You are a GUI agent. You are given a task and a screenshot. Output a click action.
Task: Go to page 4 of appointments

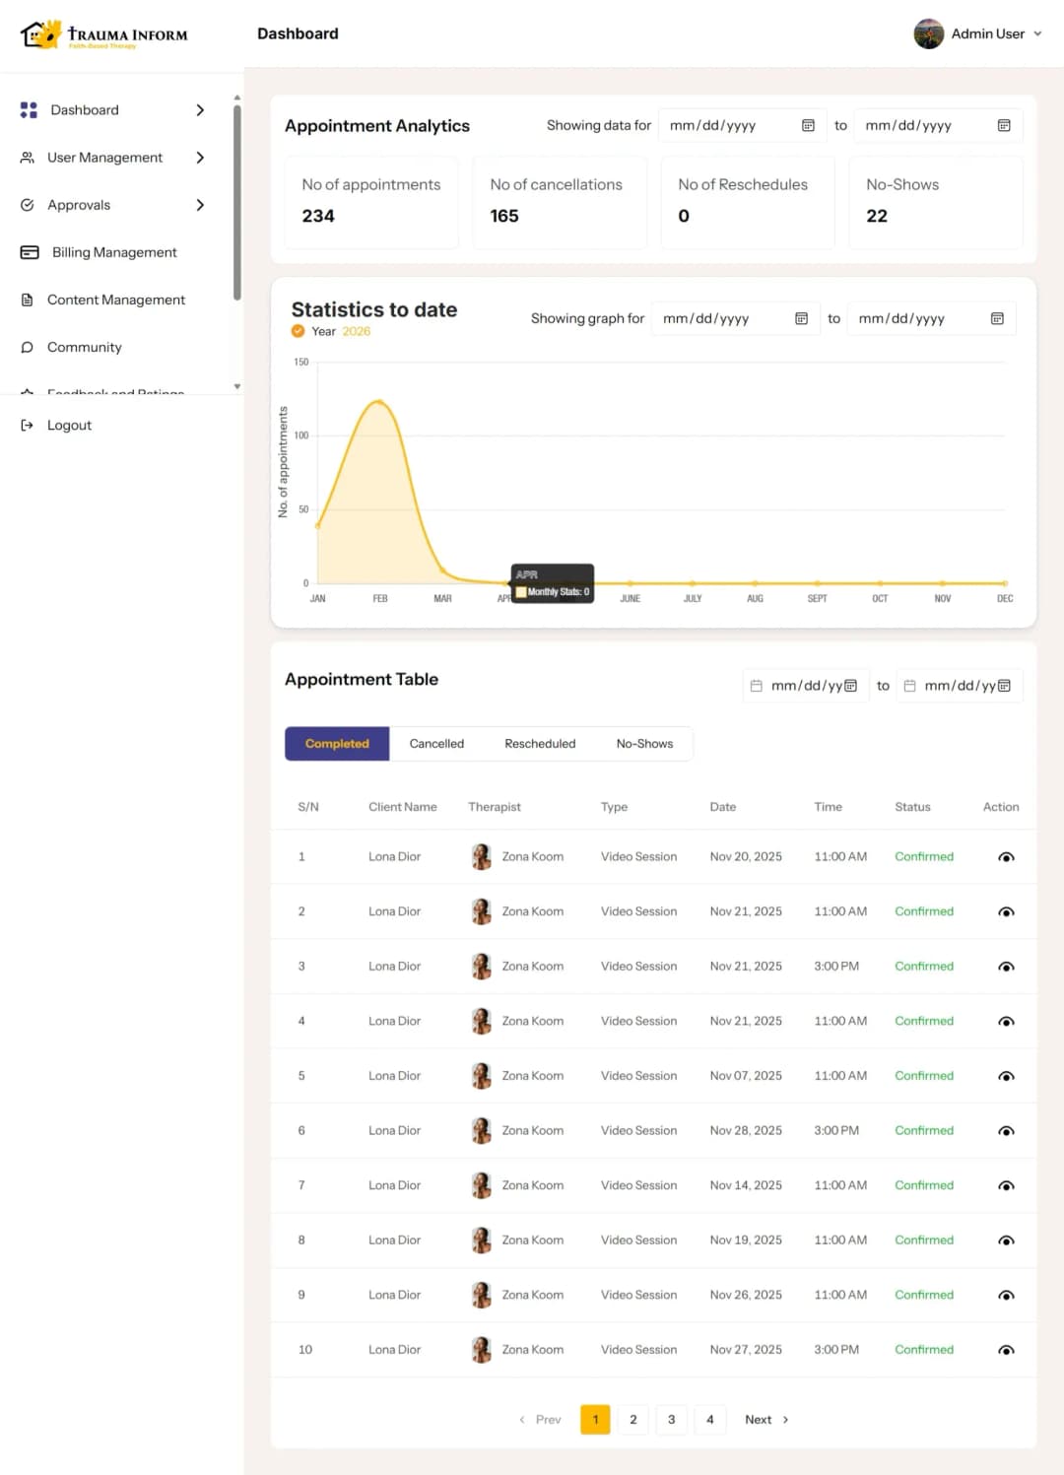coord(710,1420)
